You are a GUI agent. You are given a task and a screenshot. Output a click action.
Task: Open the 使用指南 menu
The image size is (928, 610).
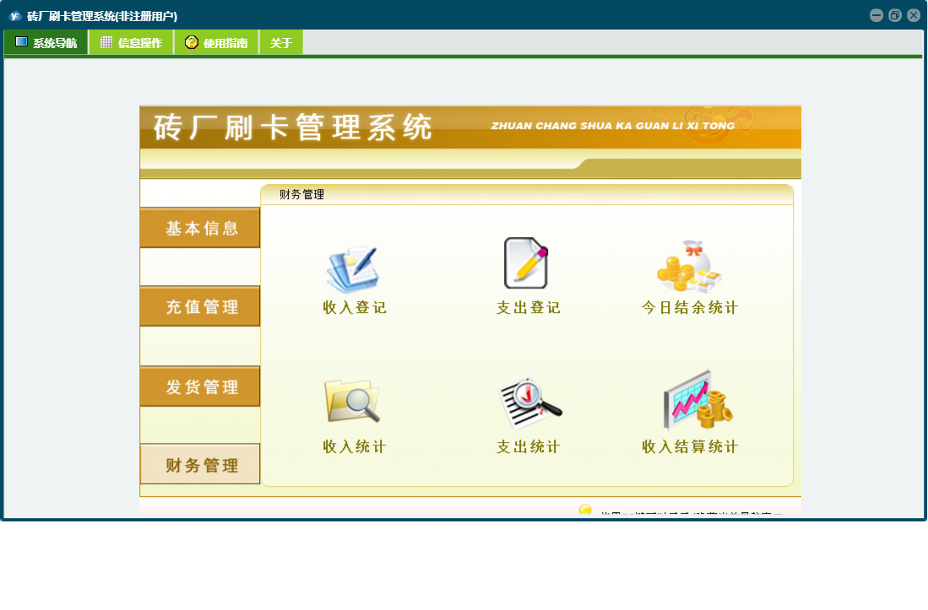coord(217,42)
